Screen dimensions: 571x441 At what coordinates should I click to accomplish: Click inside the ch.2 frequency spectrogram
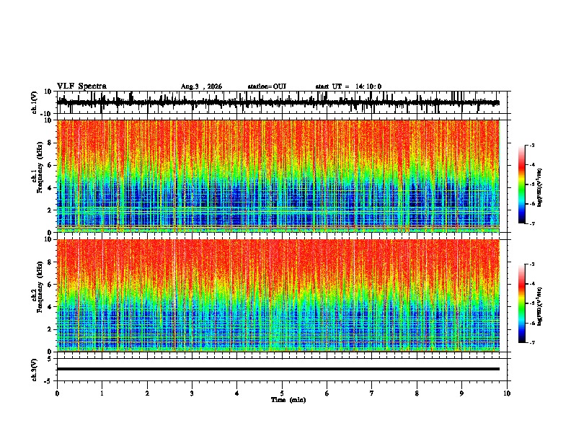(278, 295)
